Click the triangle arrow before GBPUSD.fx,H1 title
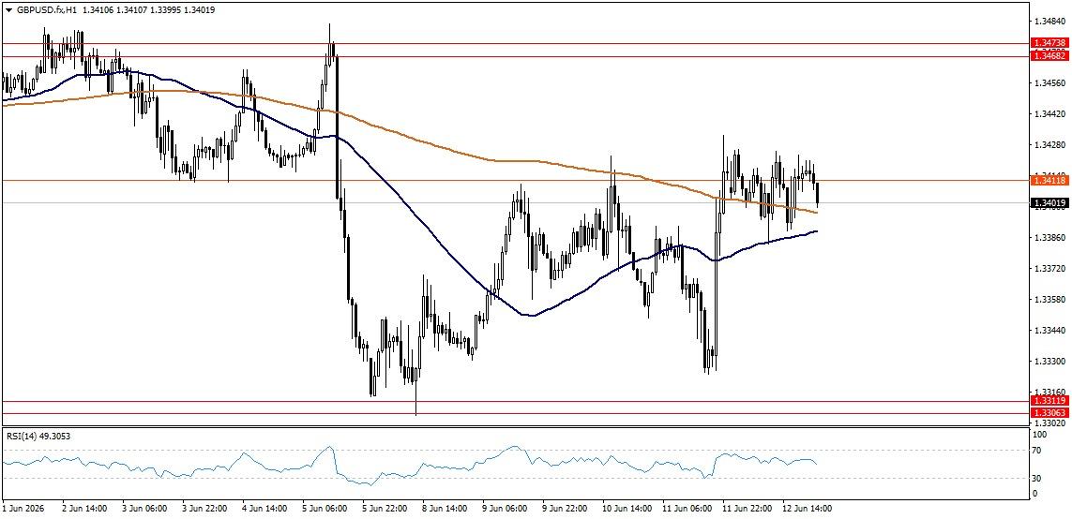 8,10
